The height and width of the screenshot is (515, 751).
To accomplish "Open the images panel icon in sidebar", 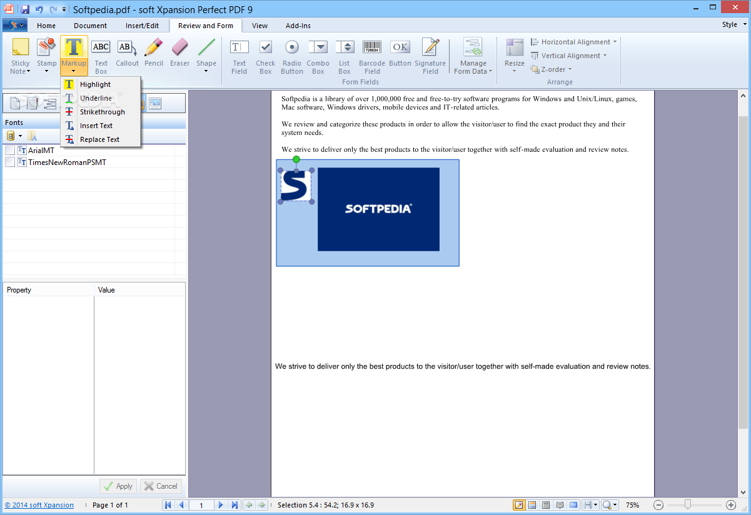I will point(155,103).
